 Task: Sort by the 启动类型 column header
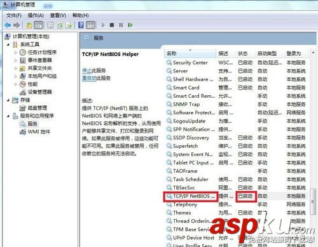tap(270, 53)
